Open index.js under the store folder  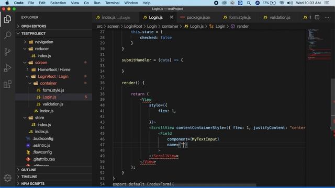click(44, 125)
